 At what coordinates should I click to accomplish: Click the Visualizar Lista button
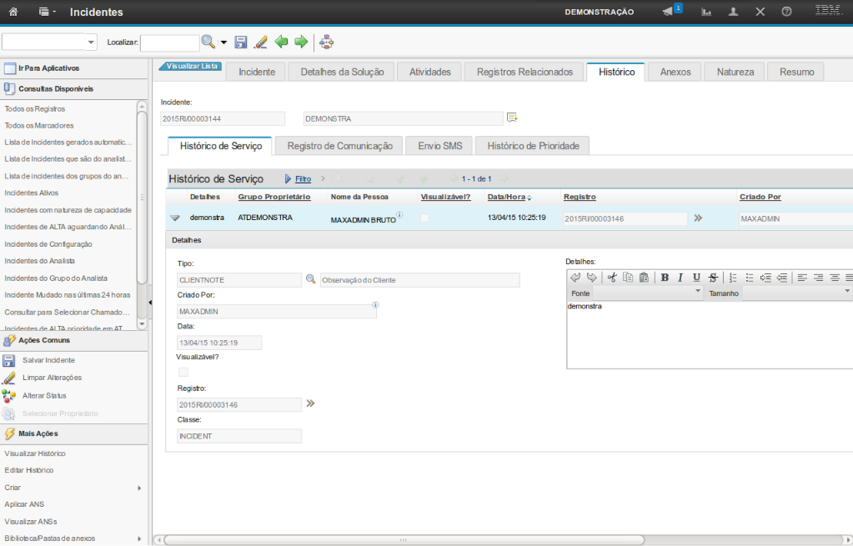[x=192, y=66]
